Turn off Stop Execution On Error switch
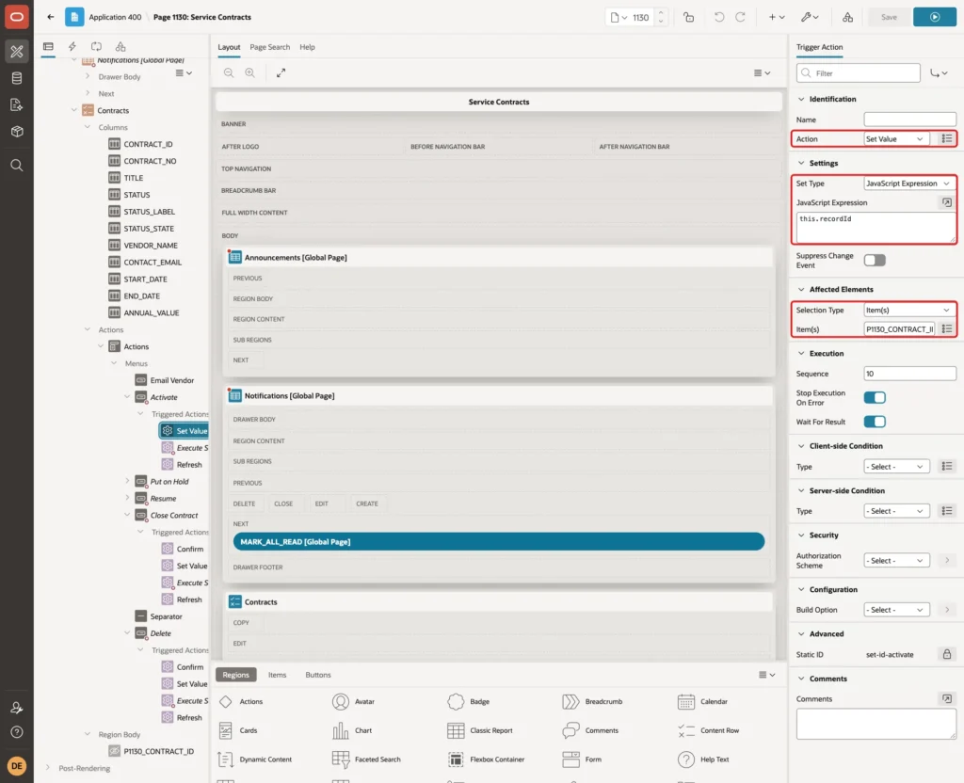This screenshot has width=964, height=783. click(875, 397)
